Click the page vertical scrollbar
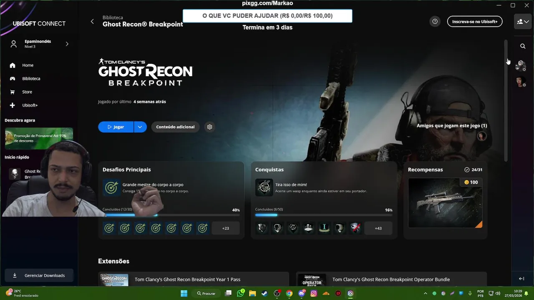This screenshot has height=300, width=534. click(x=506, y=101)
